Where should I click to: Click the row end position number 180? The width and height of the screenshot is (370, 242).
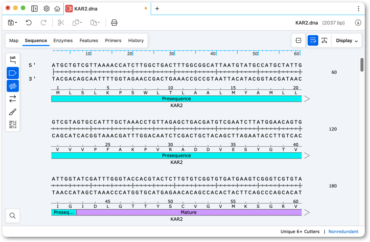[x=333, y=186]
